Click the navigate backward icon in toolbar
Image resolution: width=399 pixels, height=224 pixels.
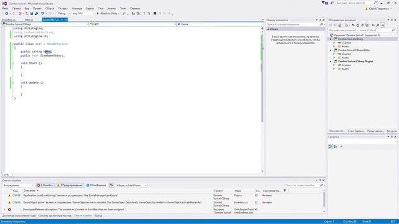7,14
